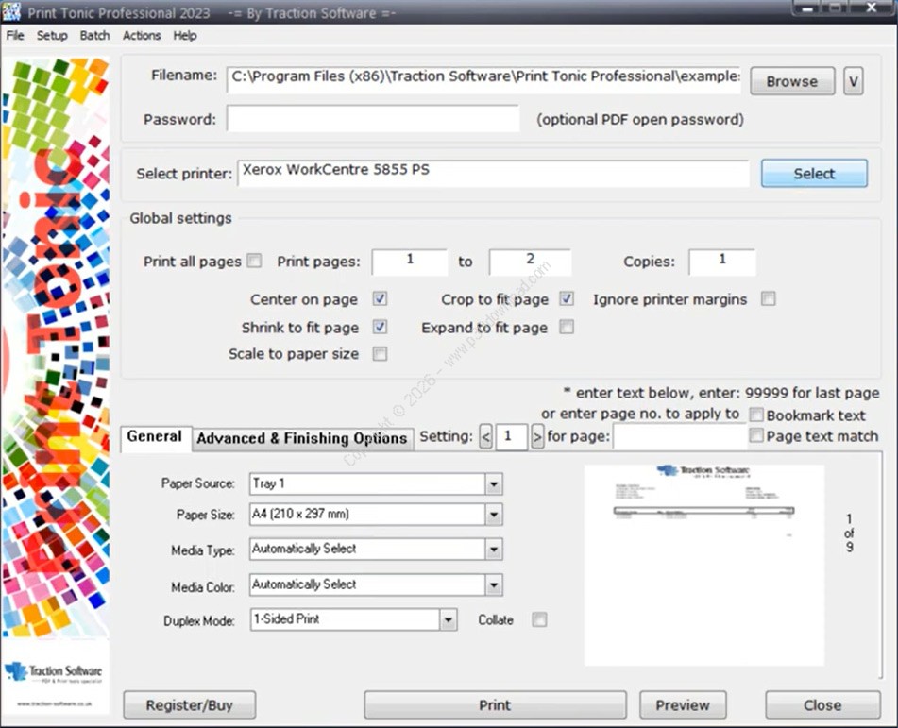Open the Help menu

185,36
